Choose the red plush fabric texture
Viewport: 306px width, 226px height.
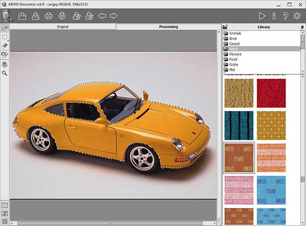pos(271,93)
